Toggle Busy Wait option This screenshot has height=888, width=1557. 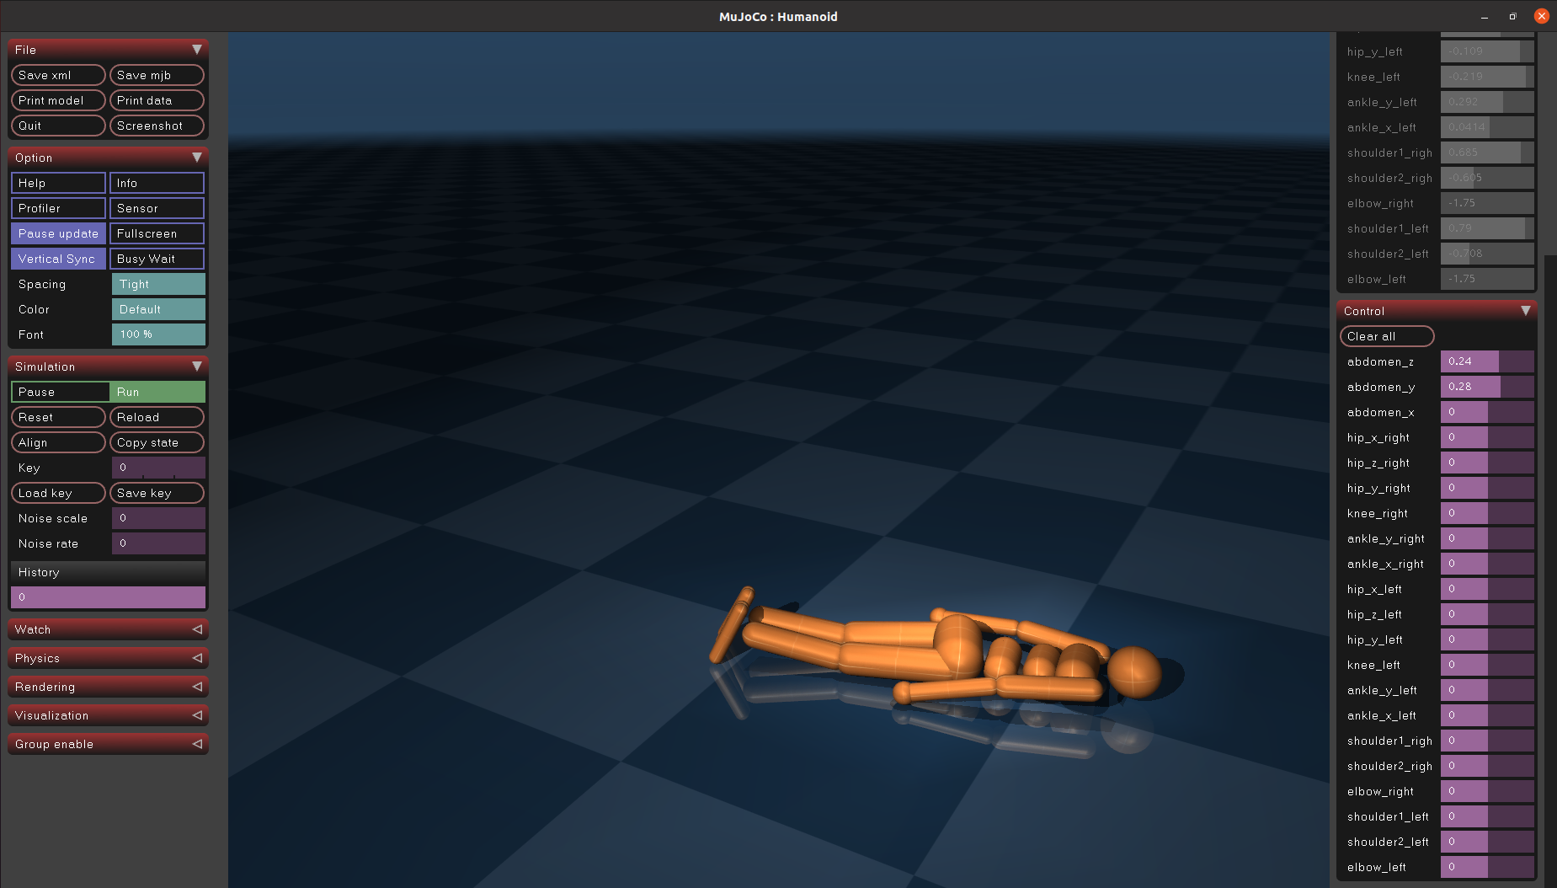coord(157,259)
